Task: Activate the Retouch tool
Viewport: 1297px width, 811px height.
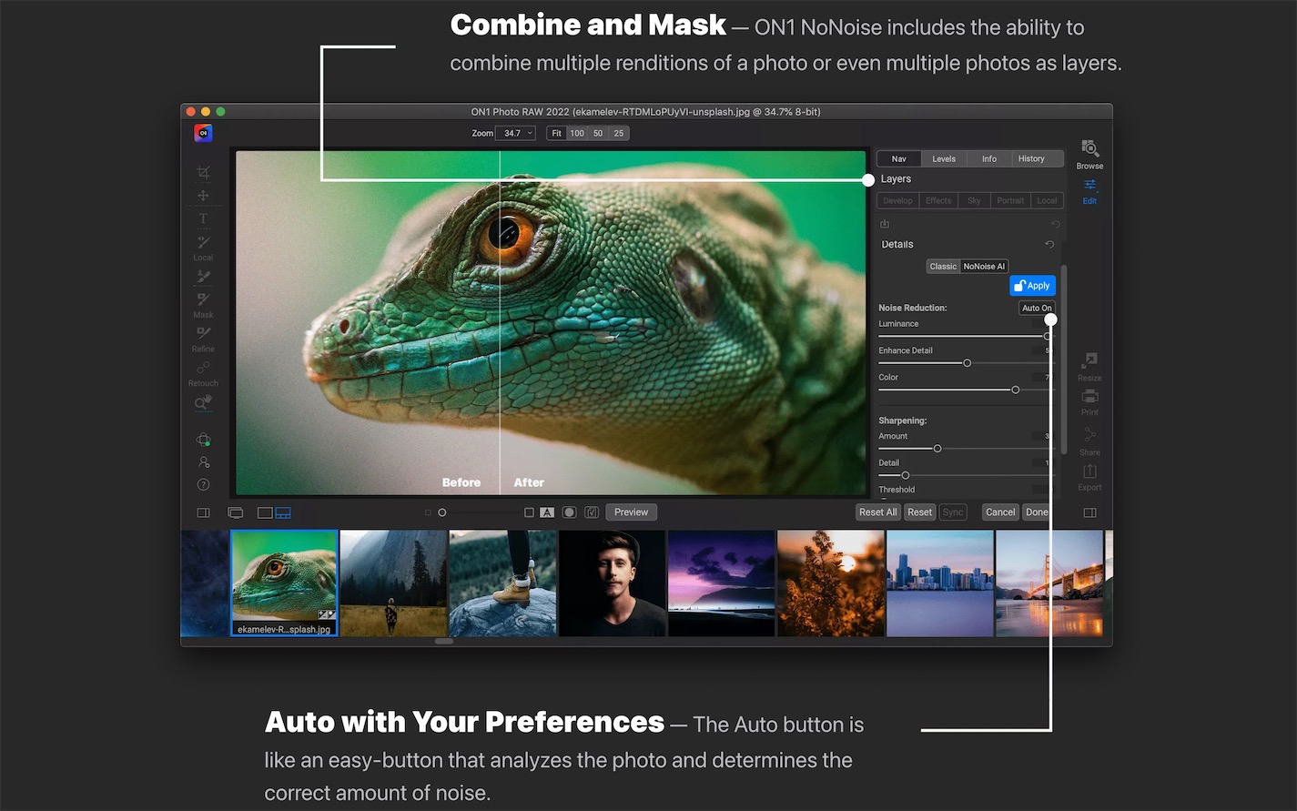Action: (x=203, y=370)
